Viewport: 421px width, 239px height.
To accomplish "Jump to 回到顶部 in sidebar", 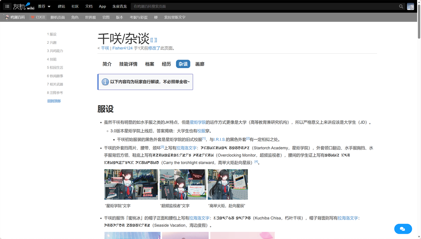I will (54, 101).
